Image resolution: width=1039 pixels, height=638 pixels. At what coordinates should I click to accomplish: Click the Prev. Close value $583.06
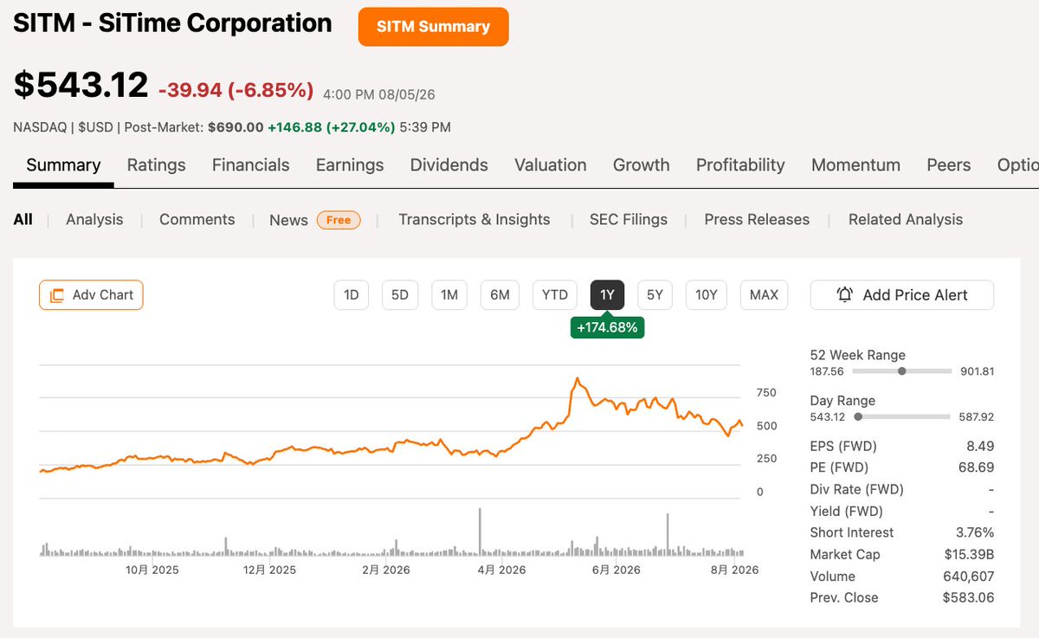(x=969, y=598)
